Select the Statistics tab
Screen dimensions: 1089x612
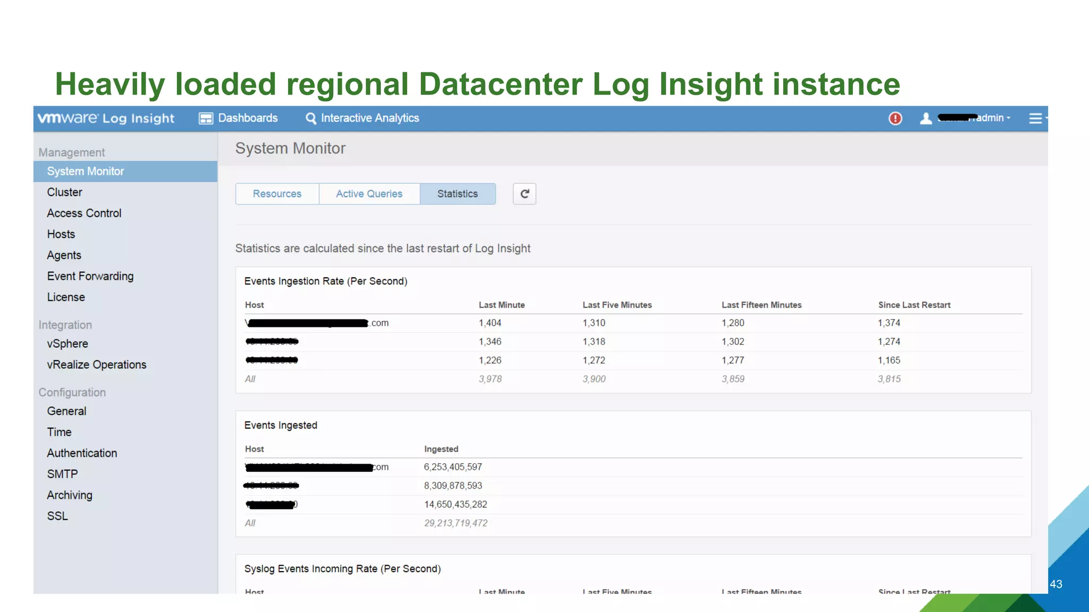(457, 194)
